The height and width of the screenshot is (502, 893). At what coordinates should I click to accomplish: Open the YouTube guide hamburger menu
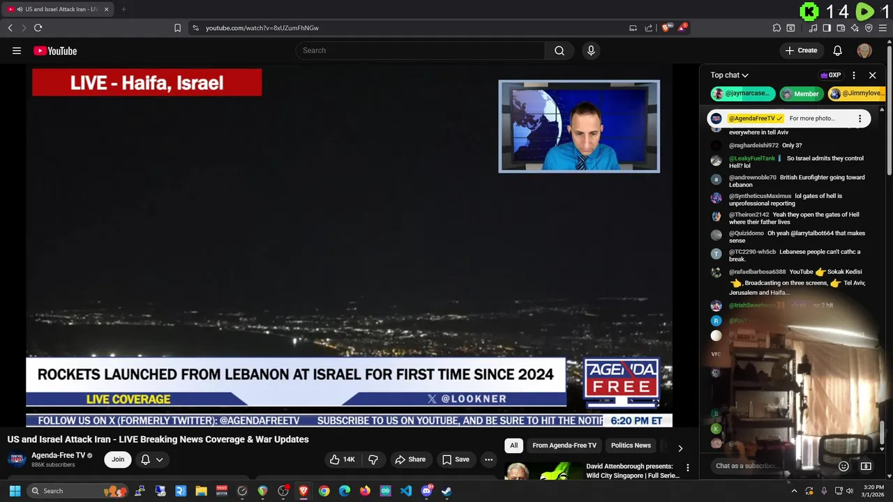[x=17, y=51]
